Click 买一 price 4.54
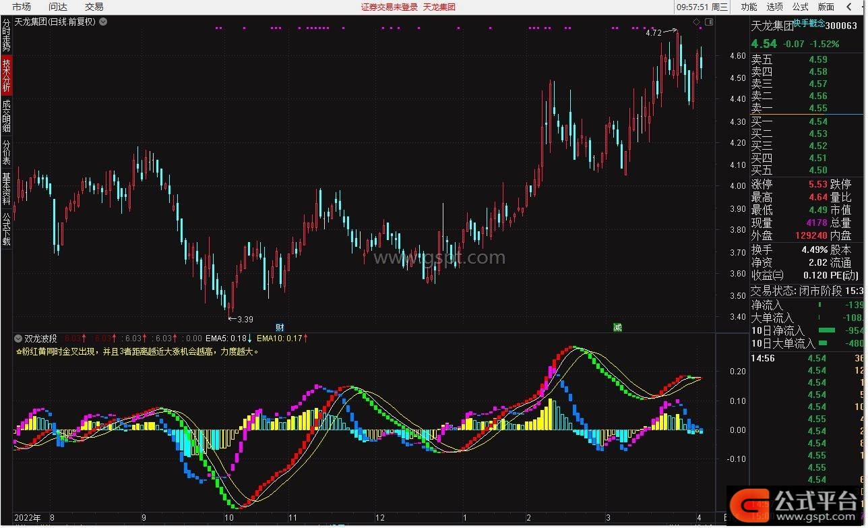868x528 pixels. [818, 121]
